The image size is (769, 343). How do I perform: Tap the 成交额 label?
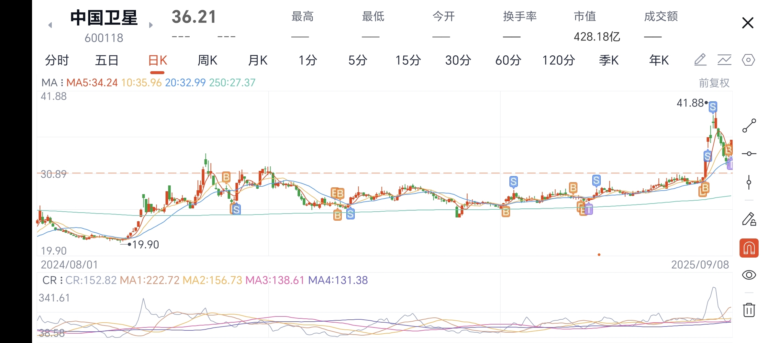pyautogui.click(x=661, y=16)
